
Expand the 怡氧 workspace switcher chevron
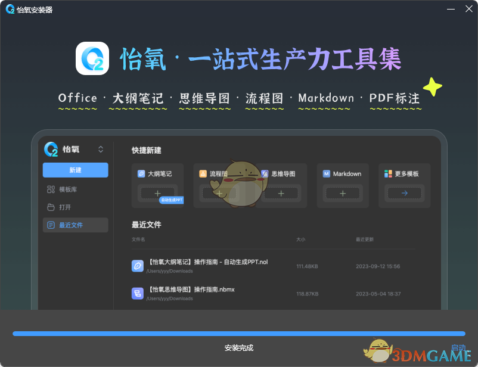click(x=100, y=150)
